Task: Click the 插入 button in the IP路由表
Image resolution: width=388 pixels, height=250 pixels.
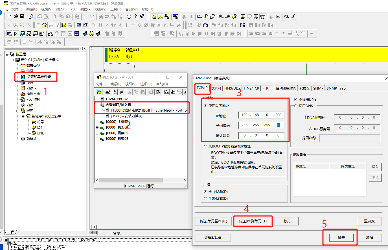Action: click(x=375, y=167)
